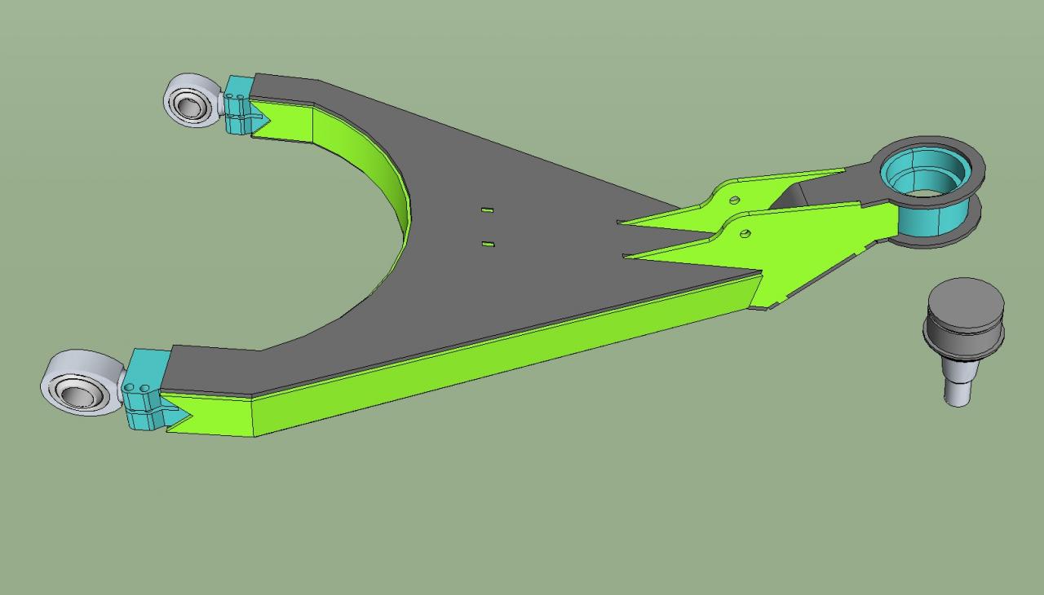Click the upper small slot in the gray plate
This screenshot has width=1044, height=595.
pos(487,210)
